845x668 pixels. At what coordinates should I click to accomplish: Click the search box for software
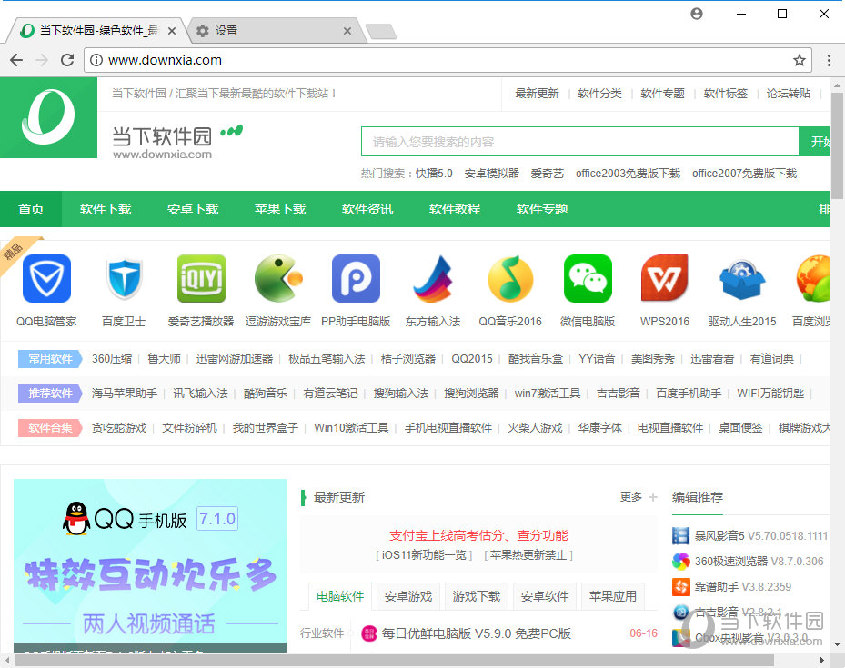point(579,142)
